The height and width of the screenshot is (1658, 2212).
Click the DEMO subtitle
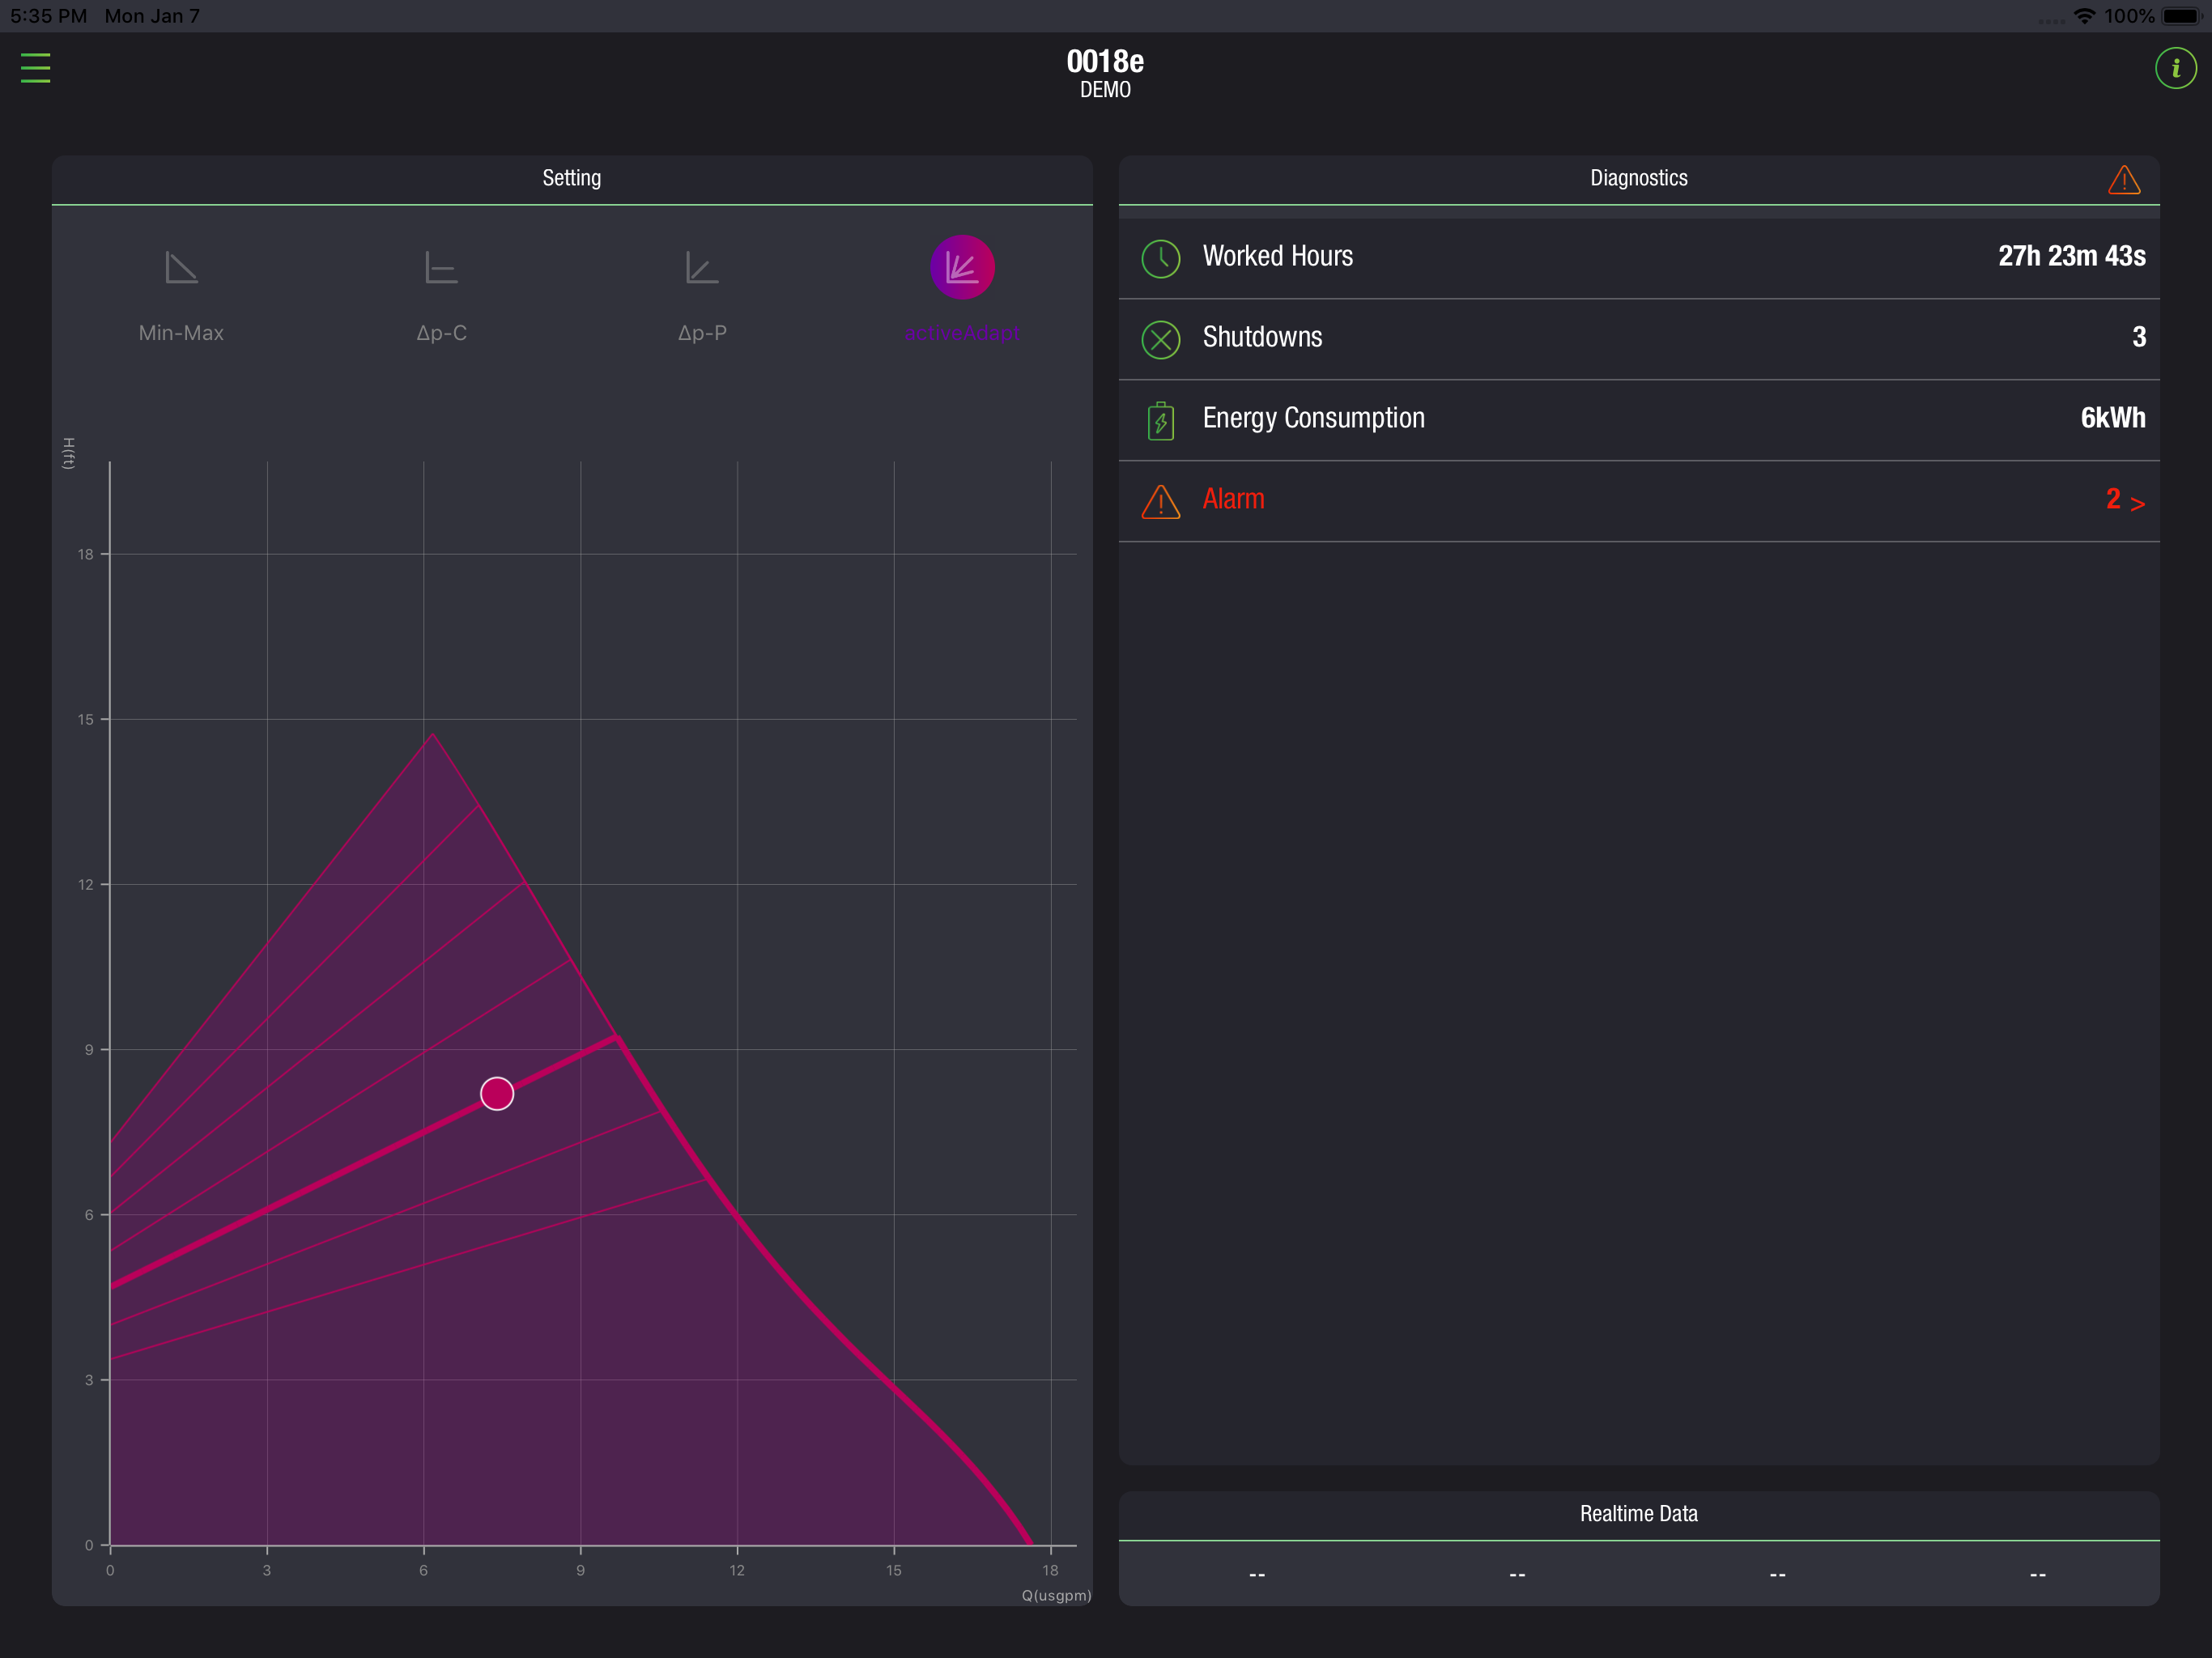click(x=1105, y=90)
